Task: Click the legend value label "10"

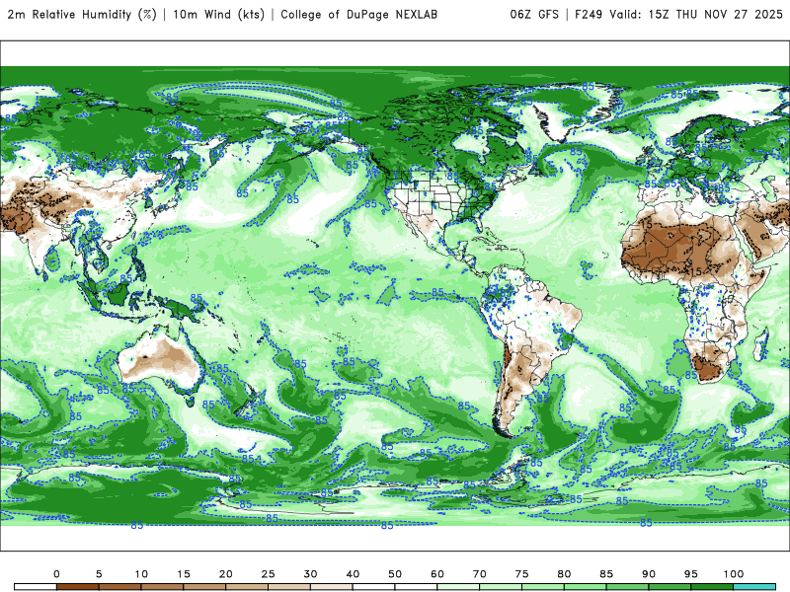Action: 141,574
